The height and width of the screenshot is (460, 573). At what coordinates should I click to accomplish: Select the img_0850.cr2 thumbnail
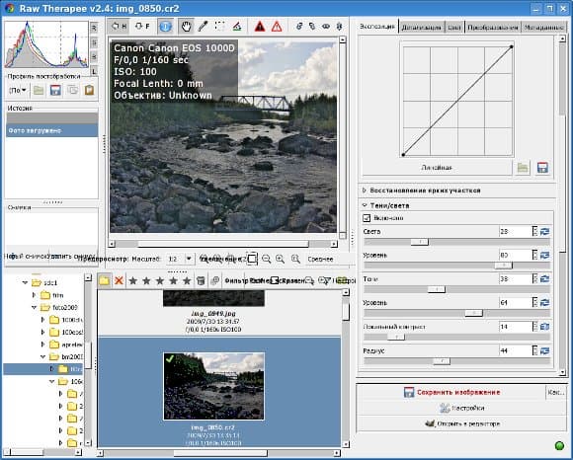coord(213,386)
